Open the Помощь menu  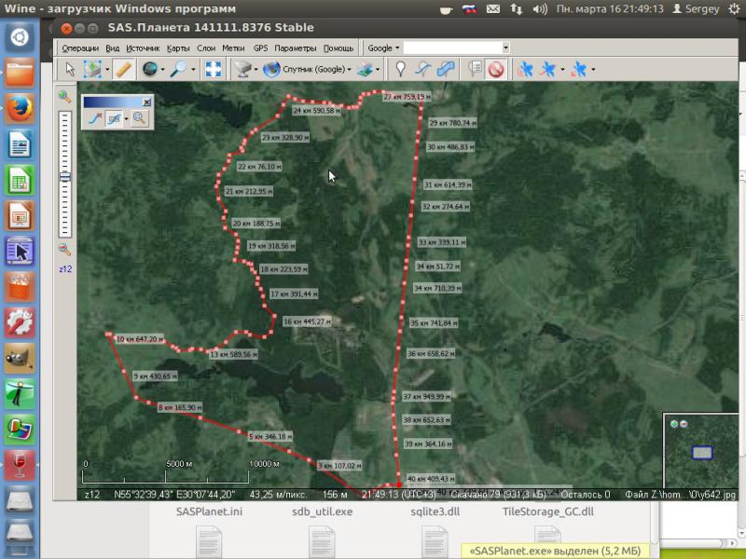click(x=338, y=48)
